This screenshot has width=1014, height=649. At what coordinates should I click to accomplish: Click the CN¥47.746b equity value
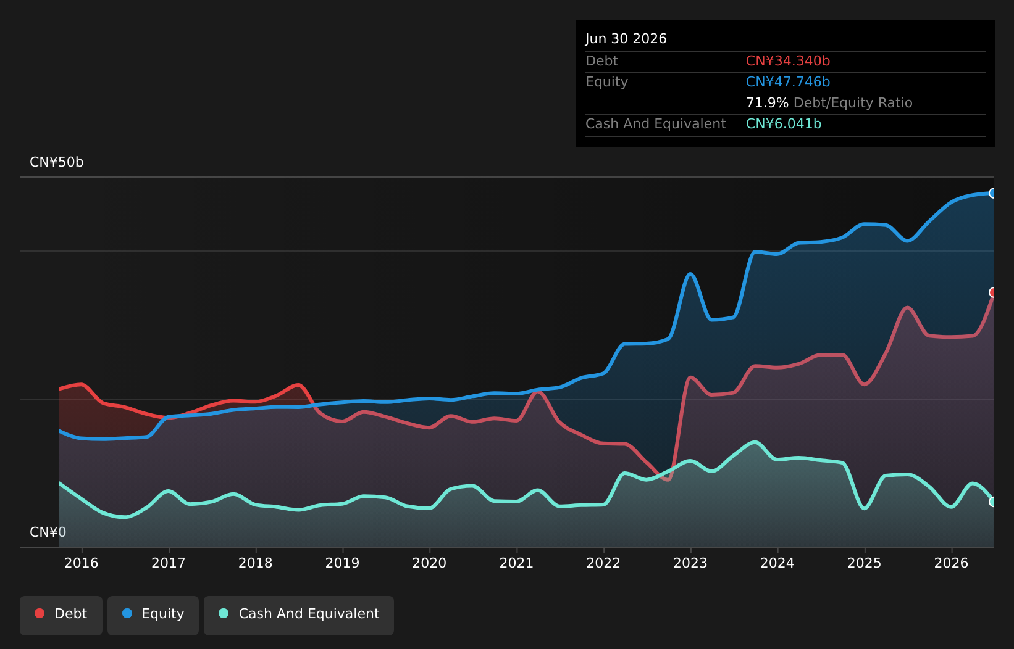[x=788, y=82]
